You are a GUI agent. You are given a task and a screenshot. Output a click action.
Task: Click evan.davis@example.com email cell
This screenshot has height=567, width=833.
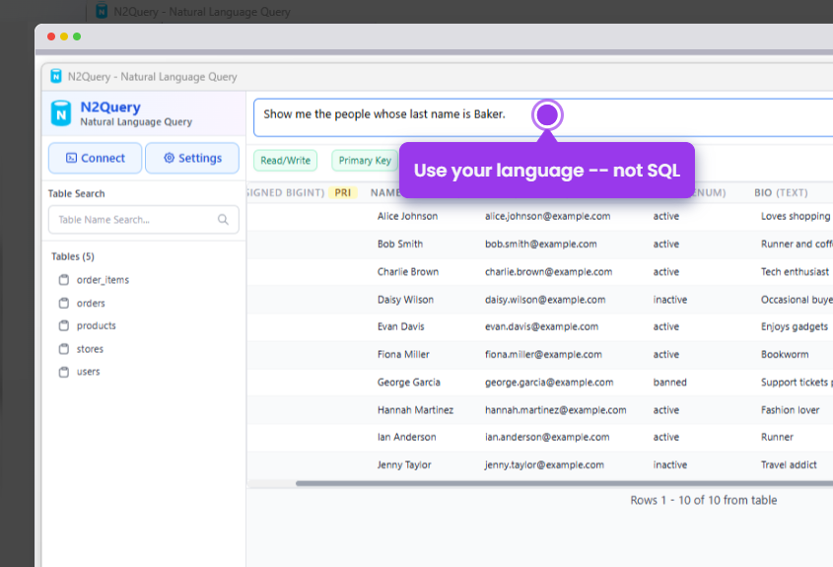pos(541,326)
